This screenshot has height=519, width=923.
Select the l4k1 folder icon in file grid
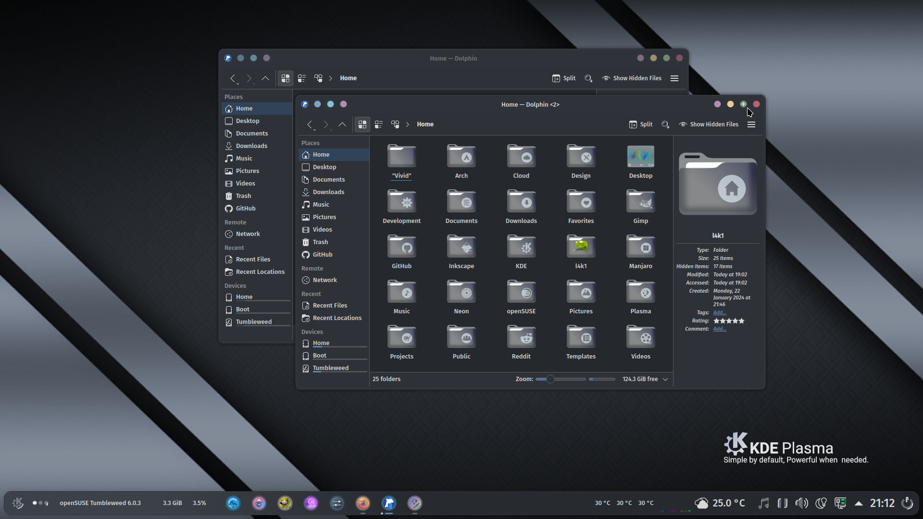(x=581, y=247)
